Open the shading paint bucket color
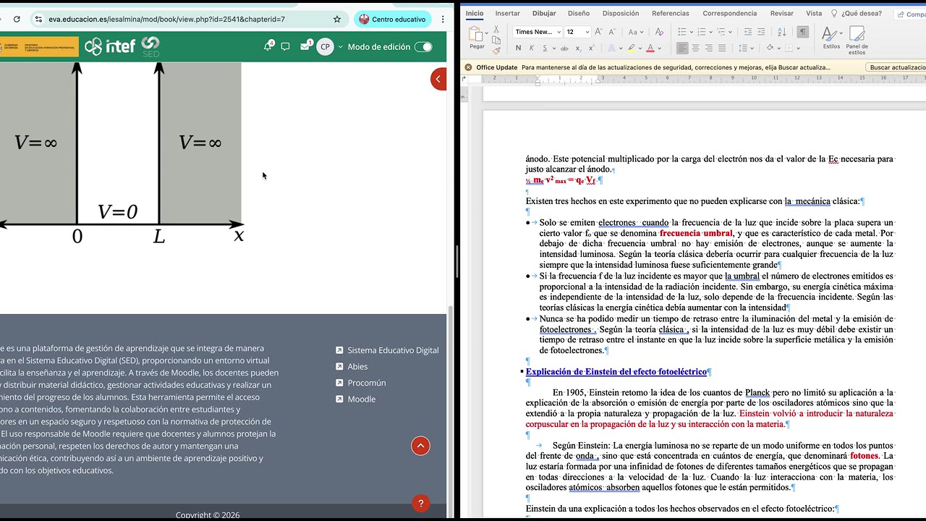The height and width of the screenshot is (521, 926). click(770, 48)
